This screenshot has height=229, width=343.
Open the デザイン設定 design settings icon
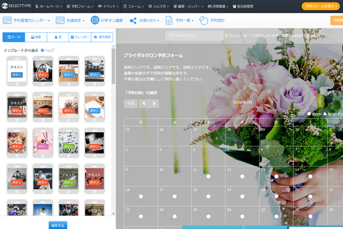[95, 21]
